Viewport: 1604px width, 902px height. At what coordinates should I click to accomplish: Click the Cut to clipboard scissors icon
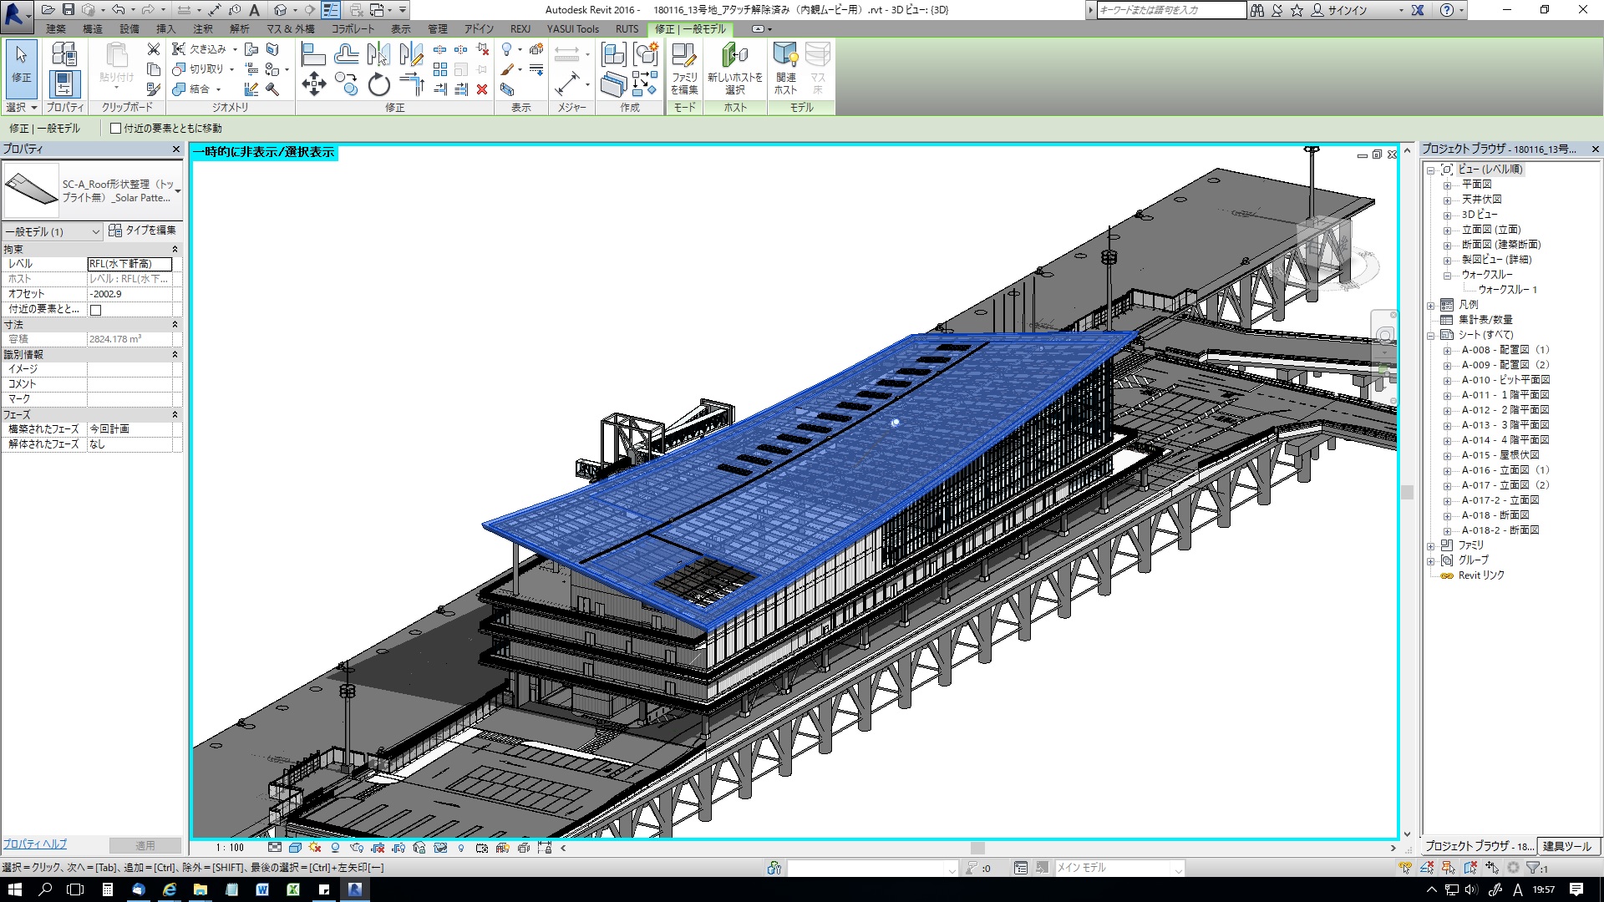point(153,50)
